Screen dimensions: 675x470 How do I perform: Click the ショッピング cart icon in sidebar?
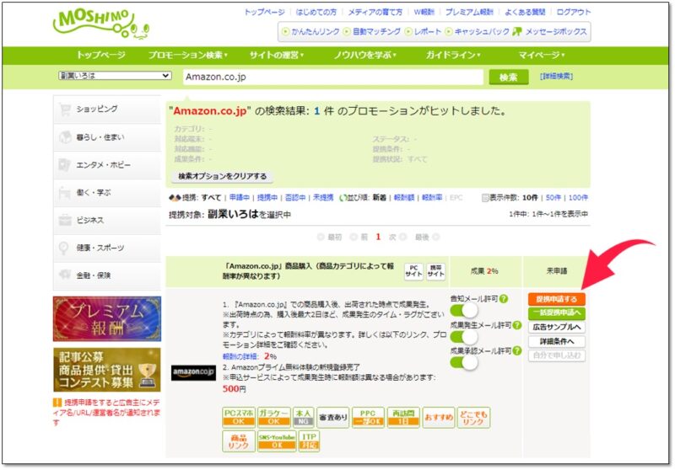coord(65,109)
